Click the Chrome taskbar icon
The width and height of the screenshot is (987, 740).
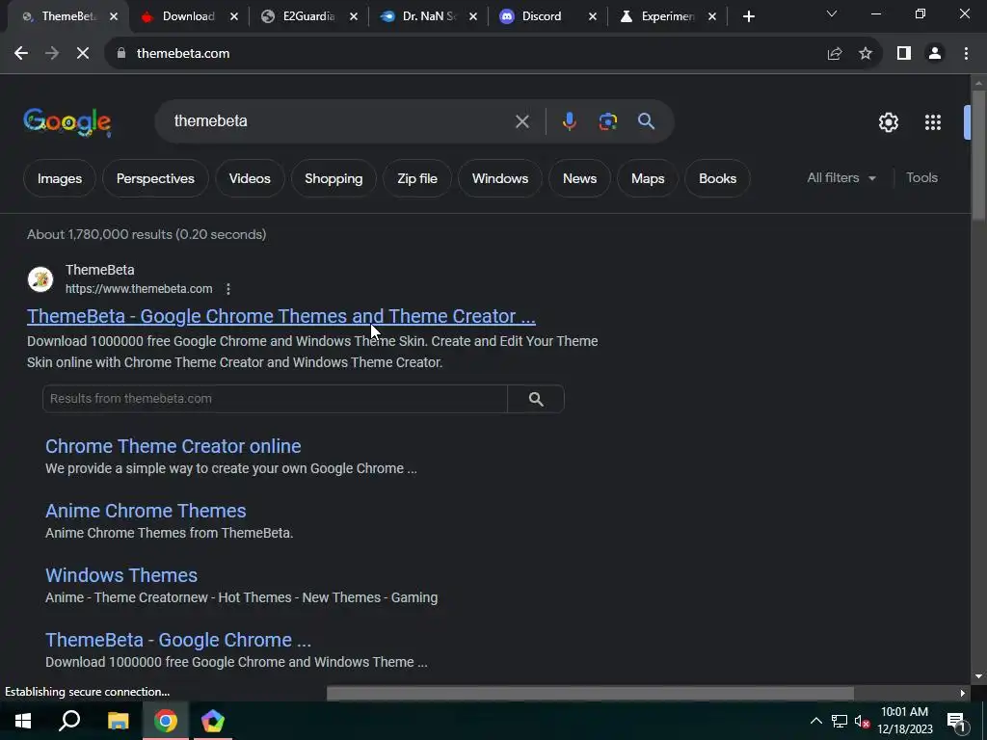pyautogui.click(x=166, y=721)
